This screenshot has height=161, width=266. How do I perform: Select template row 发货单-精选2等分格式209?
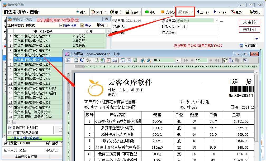point(35,74)
